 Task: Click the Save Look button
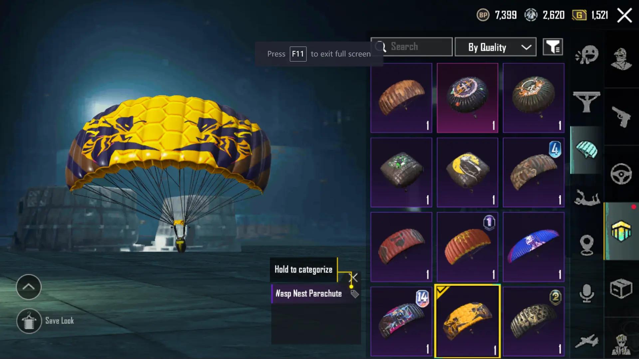[x=46, y=321]
